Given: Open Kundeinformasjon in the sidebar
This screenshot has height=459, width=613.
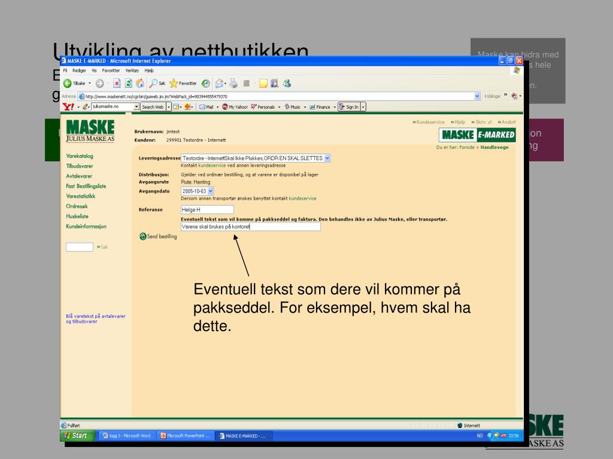Looking at the screenshot, I should coord(86,227).
